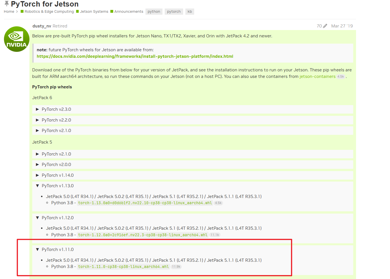Select the python tag
Image resolution: width=390 pixels, height=279 pixels.
coord(154,12)
